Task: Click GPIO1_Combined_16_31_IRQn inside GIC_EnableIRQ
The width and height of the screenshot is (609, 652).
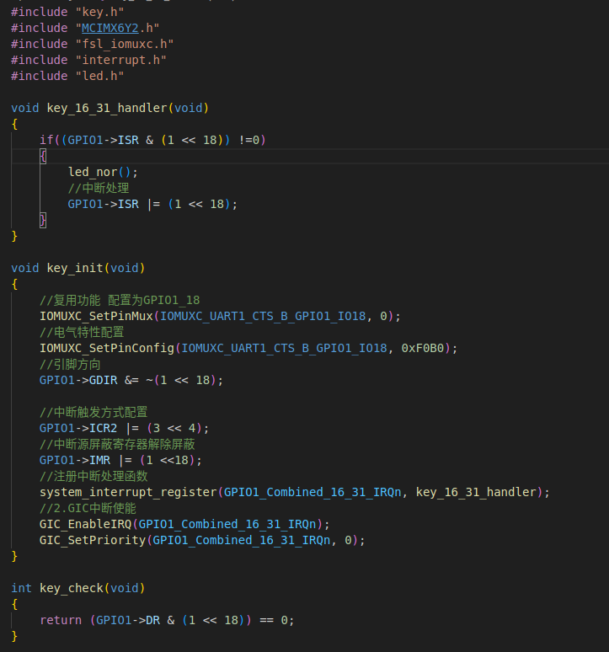Action: pyautogui.click(x=227, y=524)
